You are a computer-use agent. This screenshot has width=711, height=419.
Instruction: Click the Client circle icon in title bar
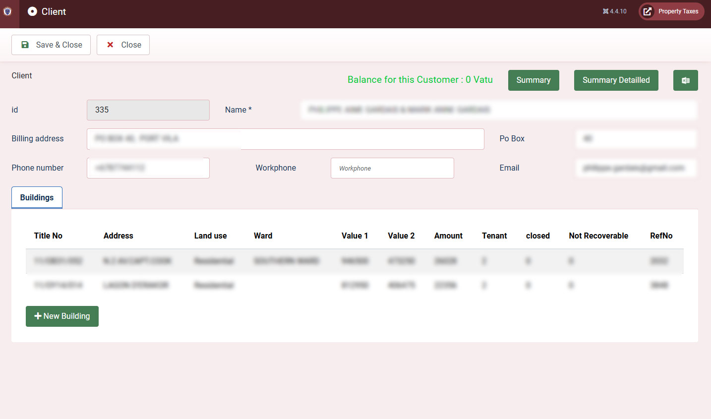32,11
